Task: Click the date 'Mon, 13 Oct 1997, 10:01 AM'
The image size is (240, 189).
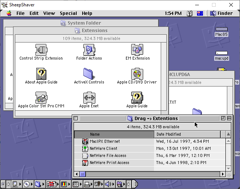Action: pyautogui.click(x=184, y=148)
